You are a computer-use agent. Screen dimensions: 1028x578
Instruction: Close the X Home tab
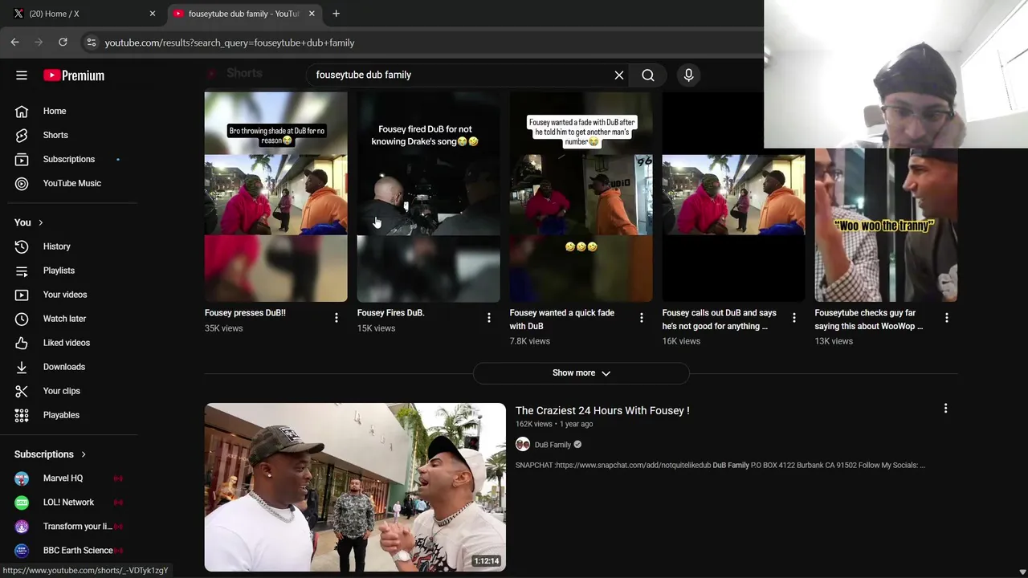[x=153, y=14]
